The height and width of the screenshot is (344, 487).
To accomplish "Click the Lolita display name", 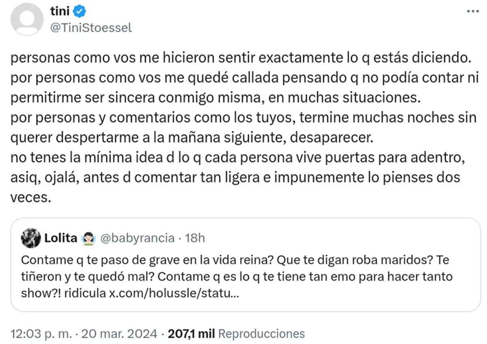I will coord(60,238).
